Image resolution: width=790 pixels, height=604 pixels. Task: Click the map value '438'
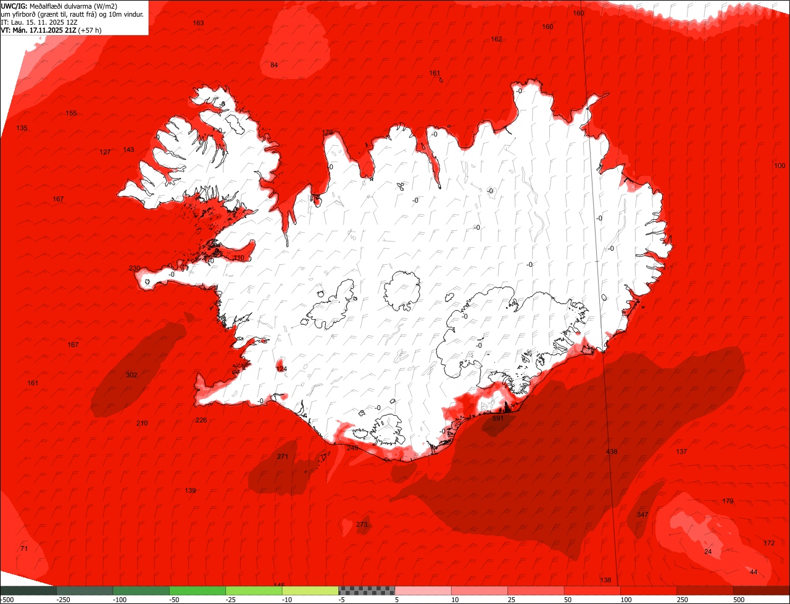(612, 452)
